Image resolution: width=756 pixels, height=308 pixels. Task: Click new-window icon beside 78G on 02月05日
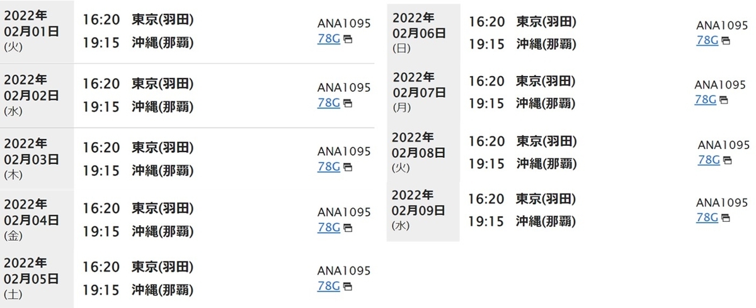[348, 287]
